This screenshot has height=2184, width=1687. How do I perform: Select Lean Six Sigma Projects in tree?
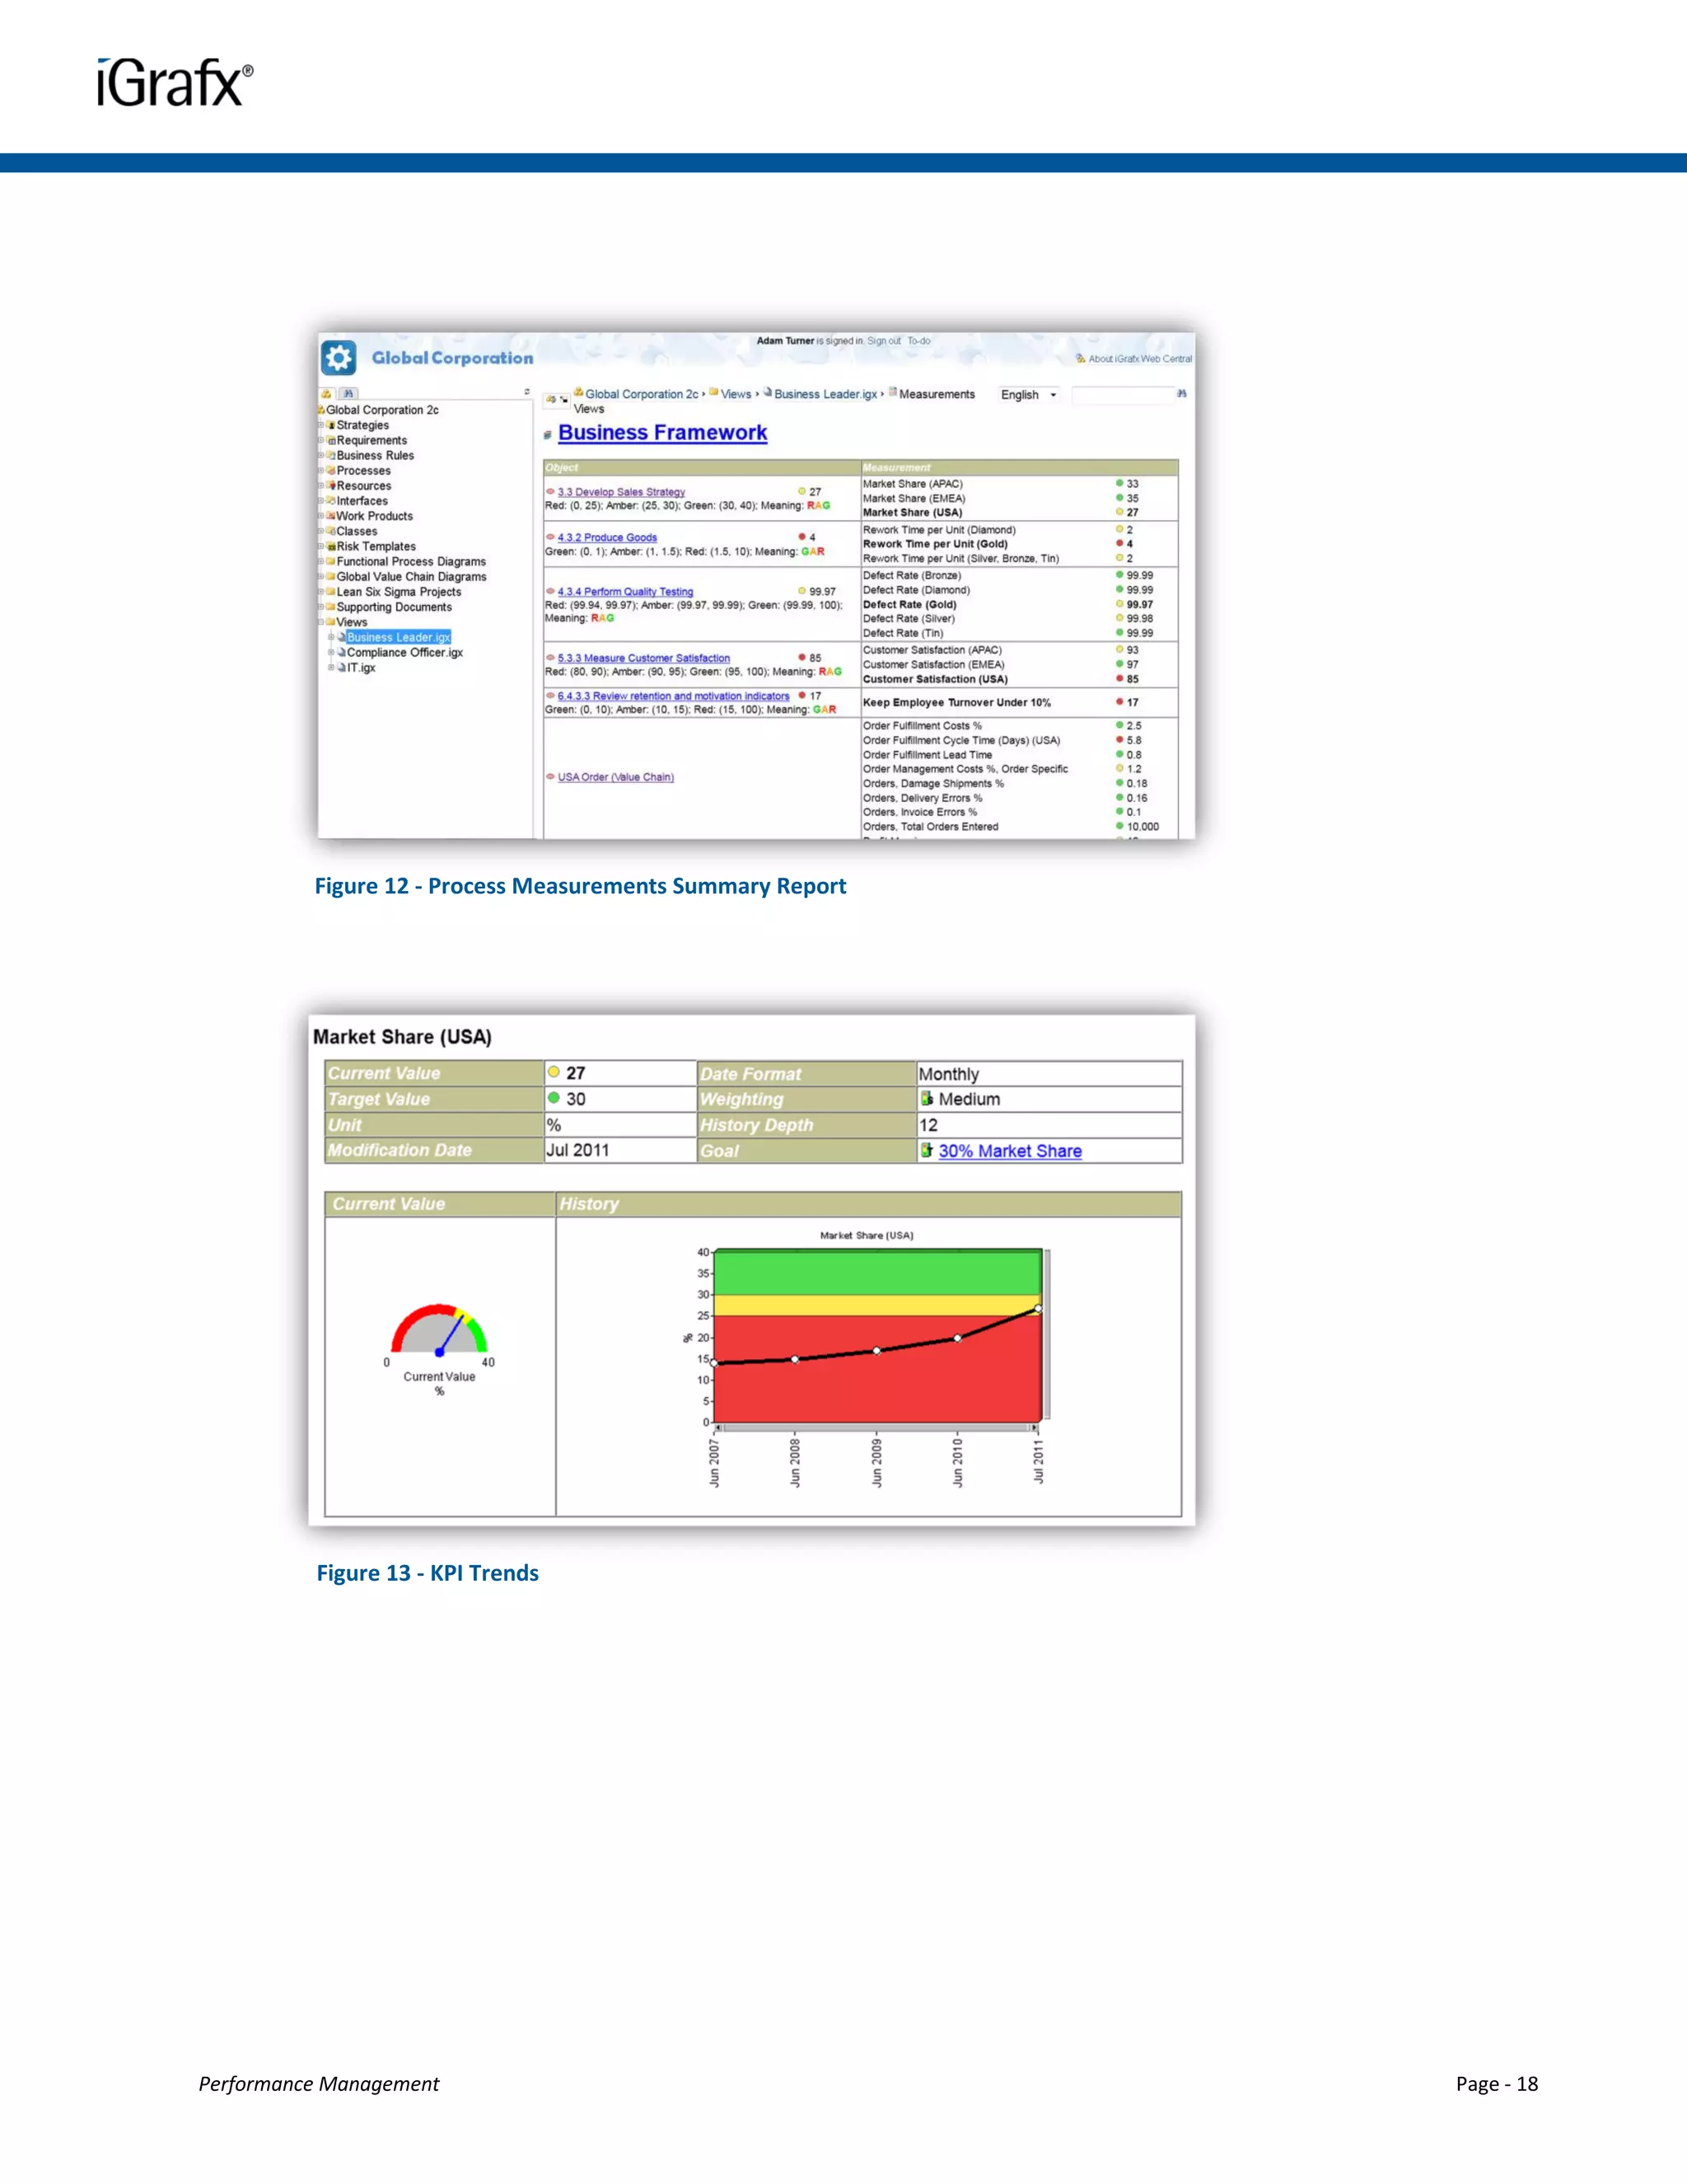click(399, 592)
